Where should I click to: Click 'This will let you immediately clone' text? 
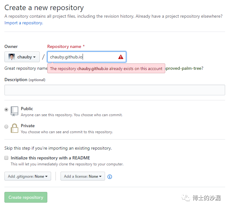(67, 164)
